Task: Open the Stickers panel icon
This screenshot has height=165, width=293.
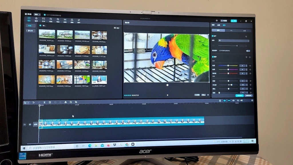Action: click(x=51, y=20)
